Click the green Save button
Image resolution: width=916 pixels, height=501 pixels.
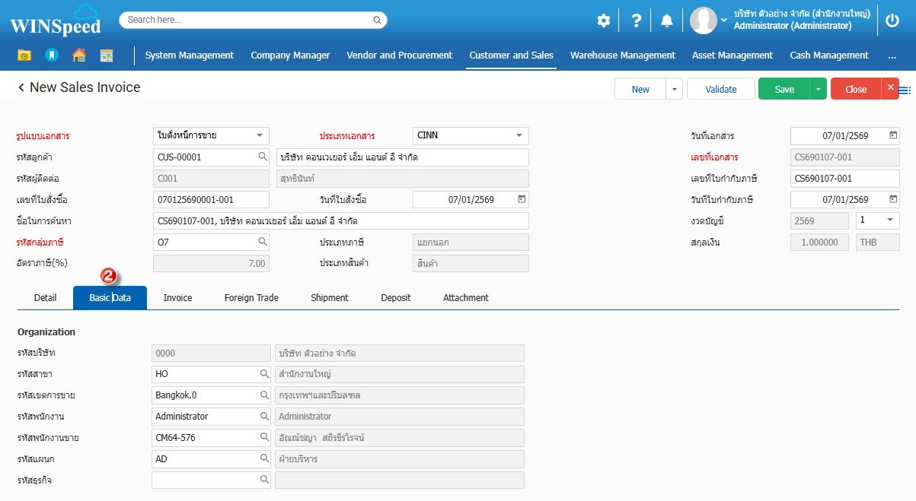point(784,89)
